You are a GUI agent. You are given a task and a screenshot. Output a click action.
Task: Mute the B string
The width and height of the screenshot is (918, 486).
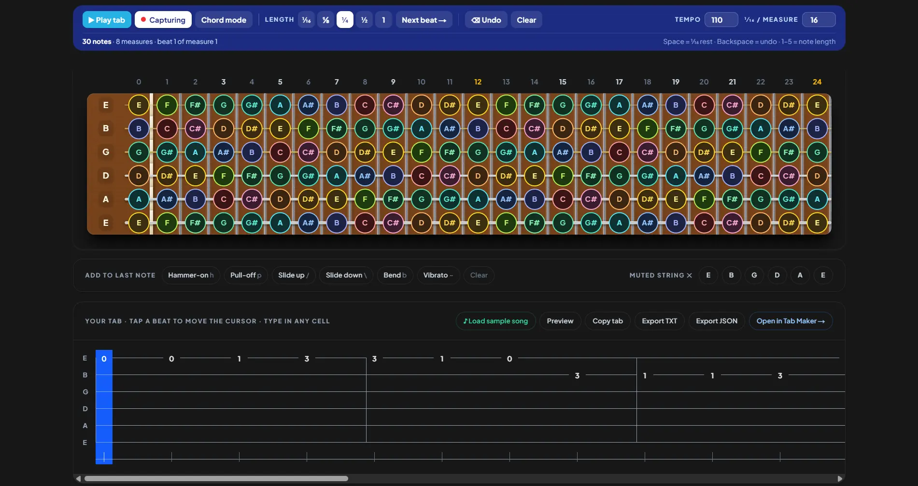pyautogui.click(x=731, y=275)
